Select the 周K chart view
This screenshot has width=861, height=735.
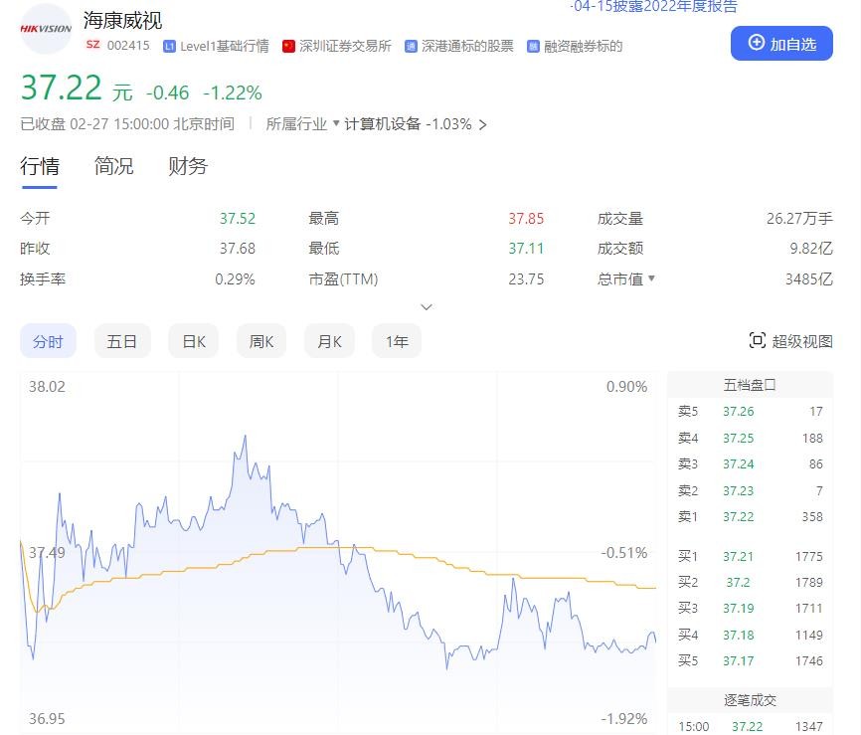point(260,341)
